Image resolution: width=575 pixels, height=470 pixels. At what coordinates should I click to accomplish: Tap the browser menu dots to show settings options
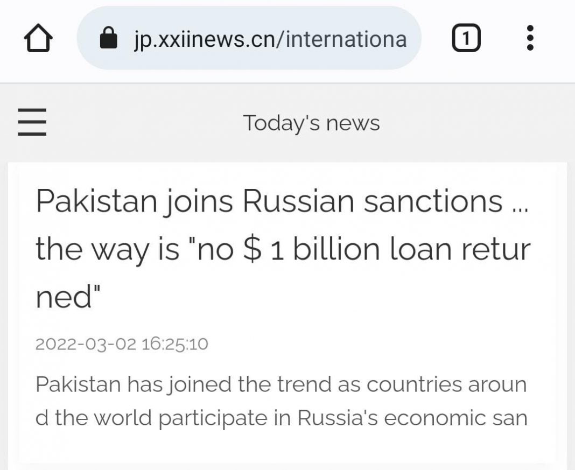point(530,38)
